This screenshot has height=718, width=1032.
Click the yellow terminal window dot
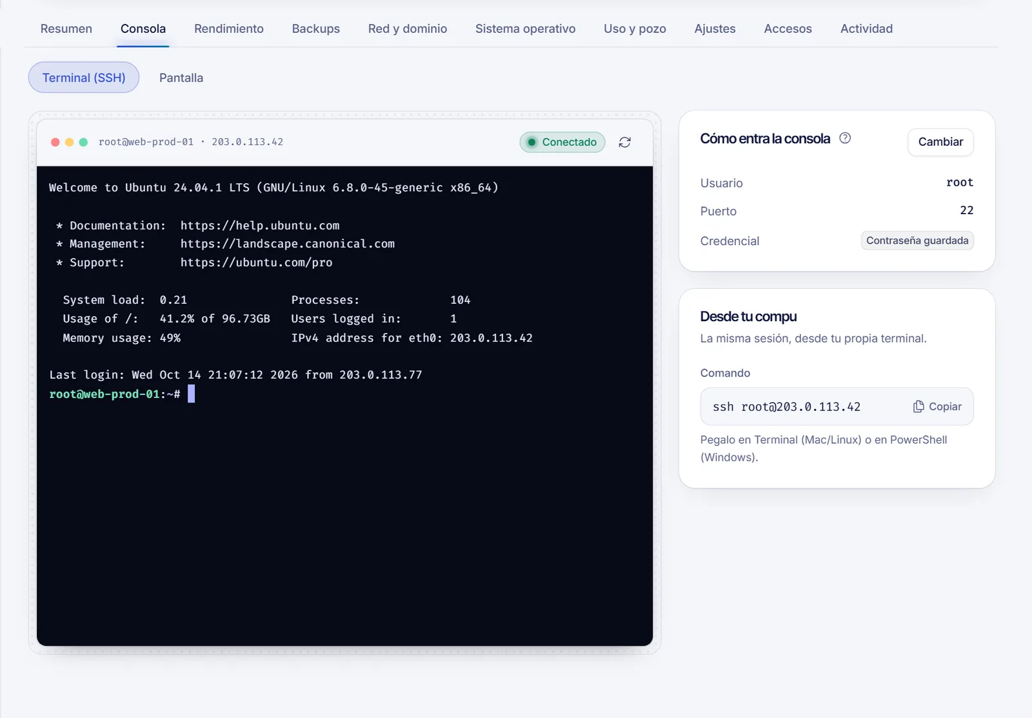[x=70, y=142]
